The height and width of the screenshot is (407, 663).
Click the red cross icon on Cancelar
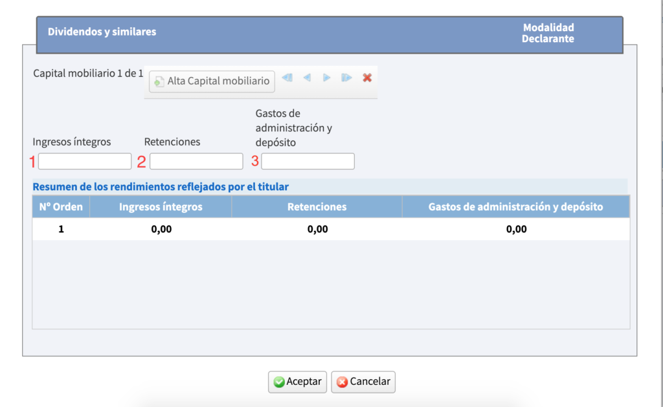[342, 382]
